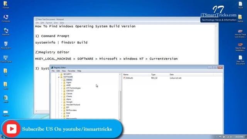Expand the Clients registry key
Image resolution: width=247 pixels, height=139 pixels.
tap(62, 97)
